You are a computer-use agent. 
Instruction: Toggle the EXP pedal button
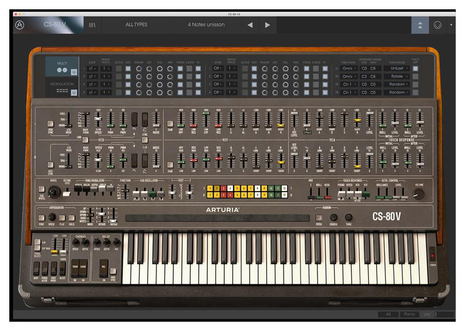click(x=37, y=242)
